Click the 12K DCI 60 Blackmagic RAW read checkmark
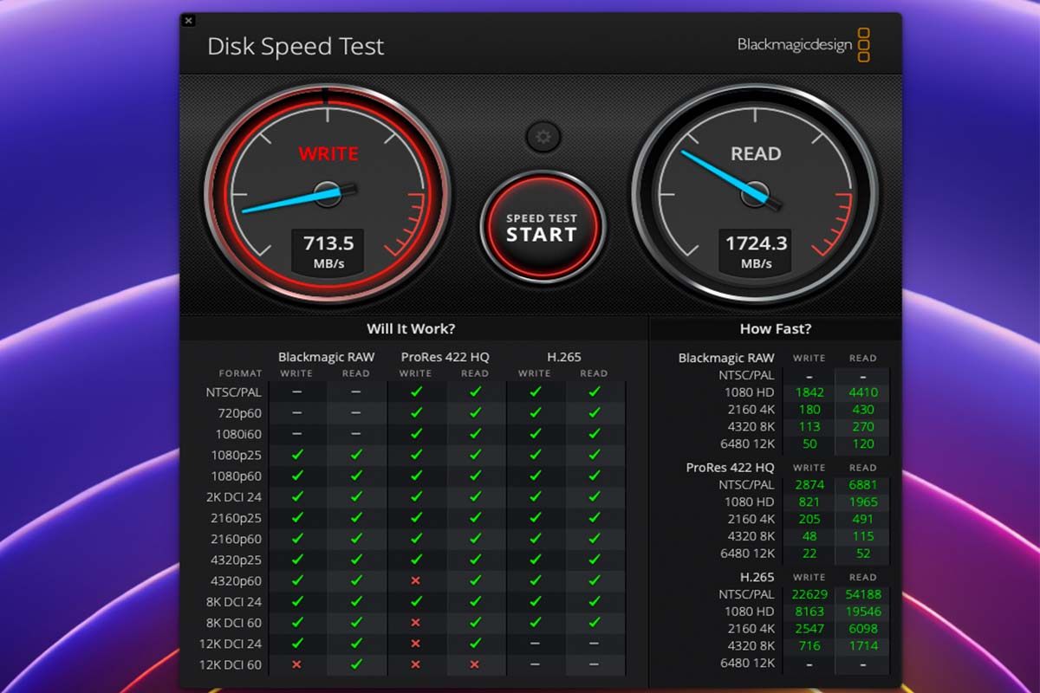 click(x=356, y=664)
